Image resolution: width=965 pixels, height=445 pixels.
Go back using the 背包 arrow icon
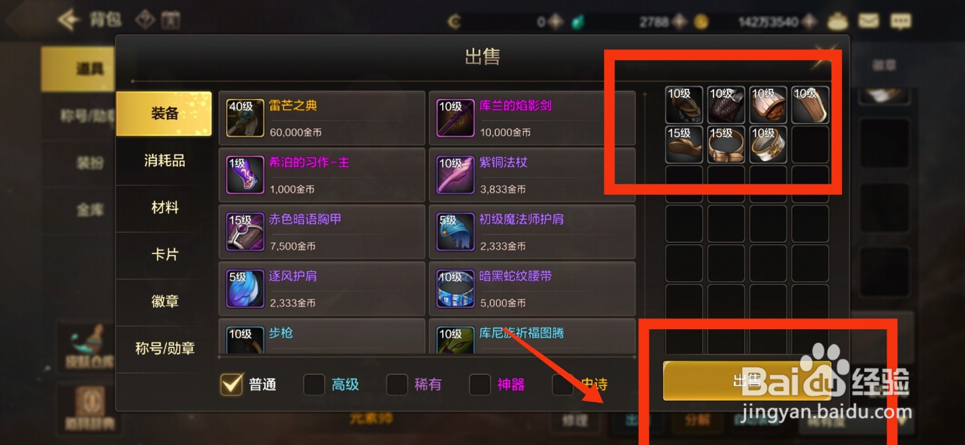(x=69, y=20)
